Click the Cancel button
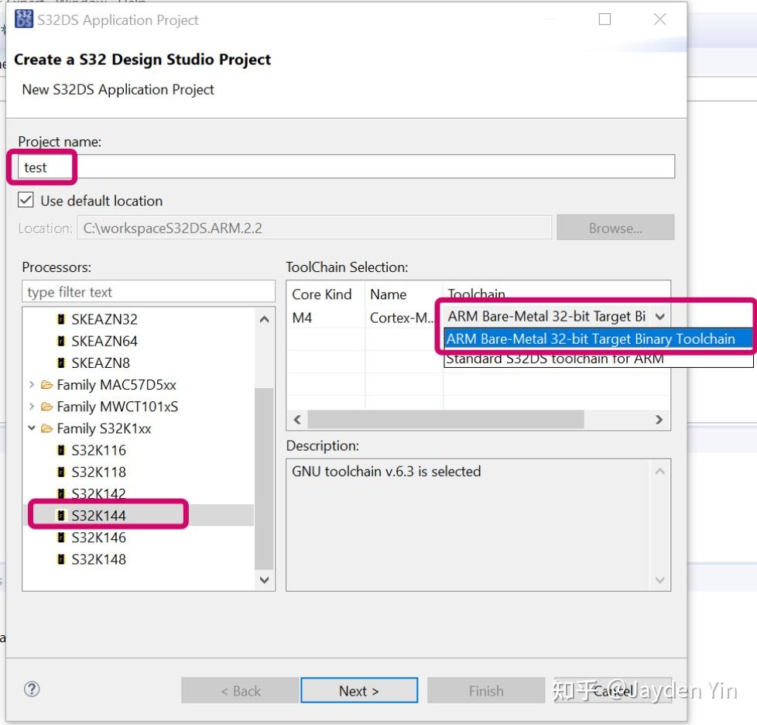The width and height of the screenshot is (757, 725). tap(613, 690)
